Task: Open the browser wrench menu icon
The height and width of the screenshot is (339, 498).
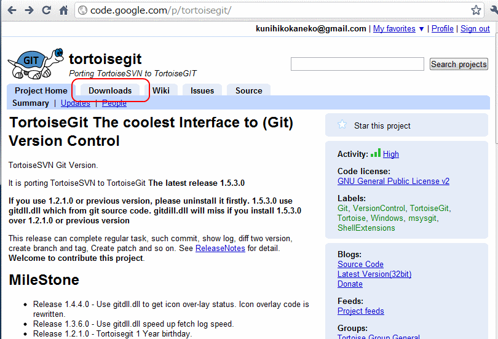Action: 494,10
